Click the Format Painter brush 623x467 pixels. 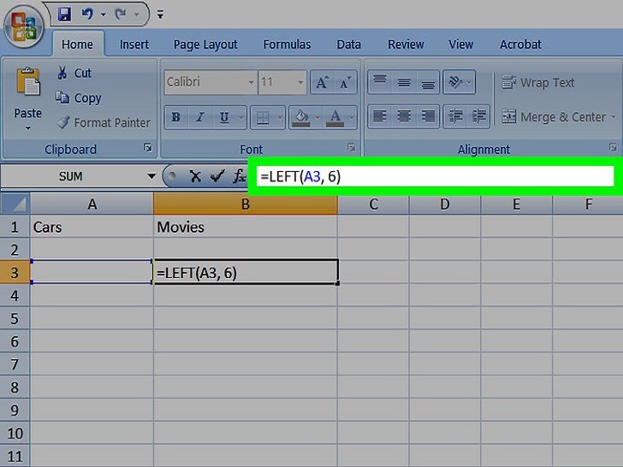point(64,122)
